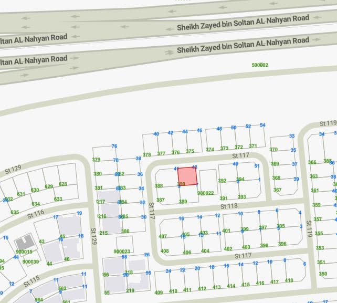Click plot number 628
Image resolution: width=337 pixels, height=303 pixels.
tap(63, 184)
